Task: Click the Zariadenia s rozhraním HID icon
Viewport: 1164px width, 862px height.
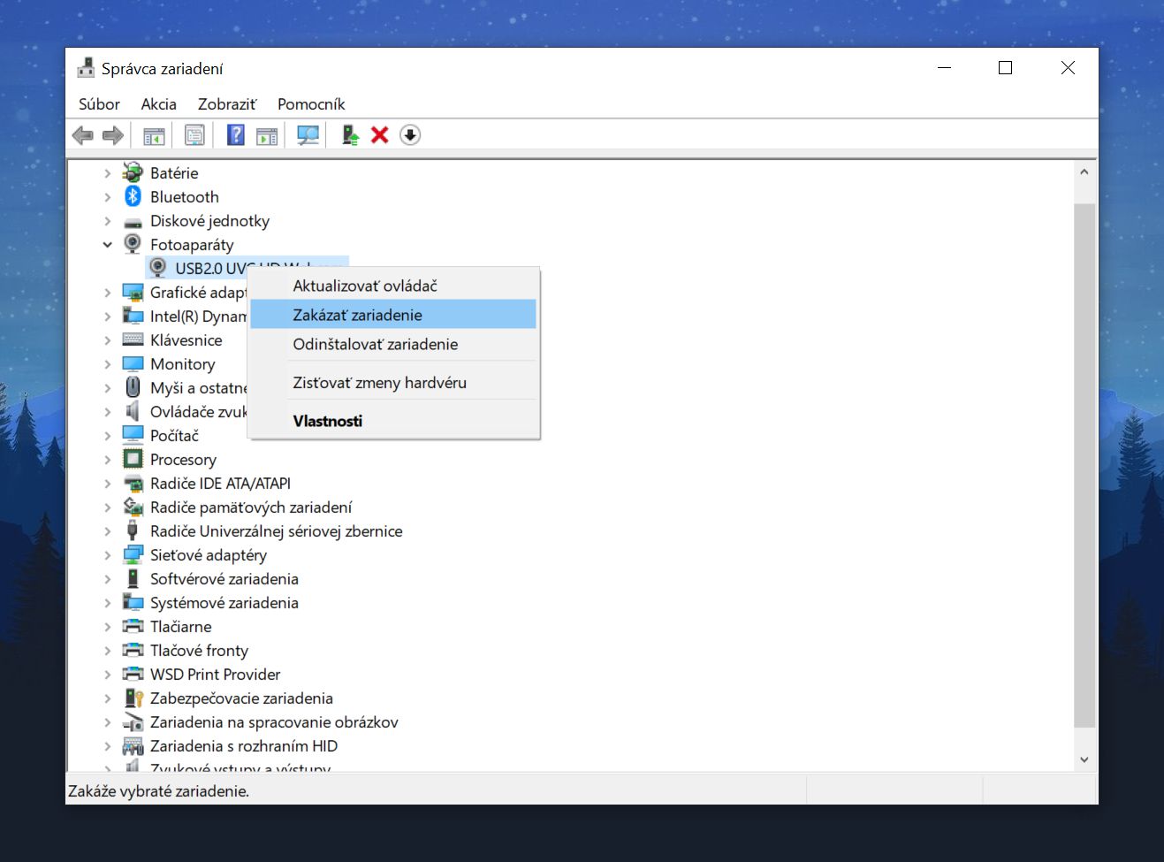Action: [133, 746]
